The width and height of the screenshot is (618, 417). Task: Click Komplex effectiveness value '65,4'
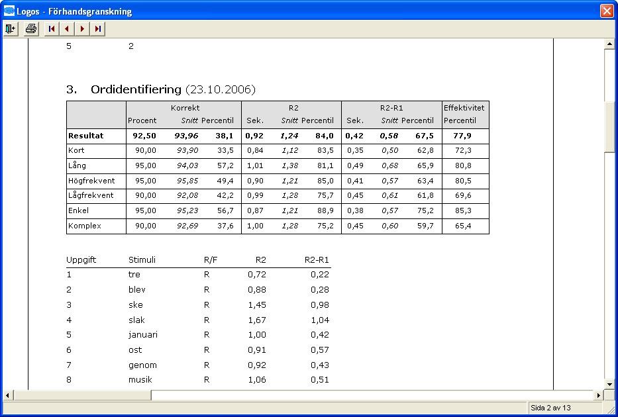click(x=463, y=226)
